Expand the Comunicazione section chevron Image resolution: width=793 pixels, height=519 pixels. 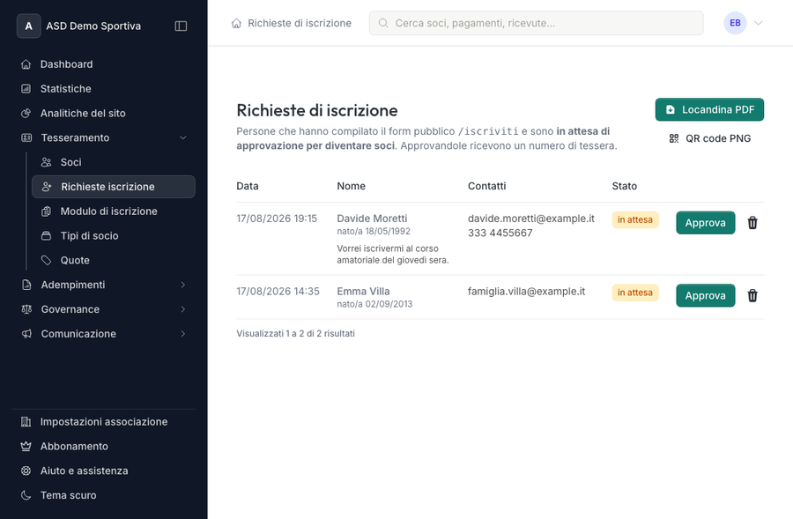click(183, 334)
